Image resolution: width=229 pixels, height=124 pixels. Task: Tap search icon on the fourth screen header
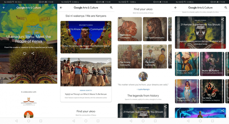(x=226, y=8)
